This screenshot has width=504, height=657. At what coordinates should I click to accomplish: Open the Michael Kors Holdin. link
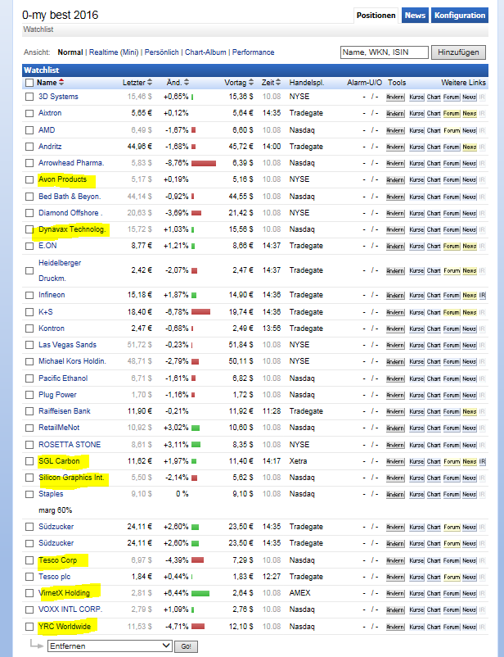72,361
